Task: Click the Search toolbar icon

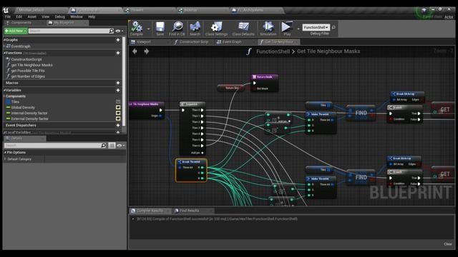Action: (x=195, y=29)
